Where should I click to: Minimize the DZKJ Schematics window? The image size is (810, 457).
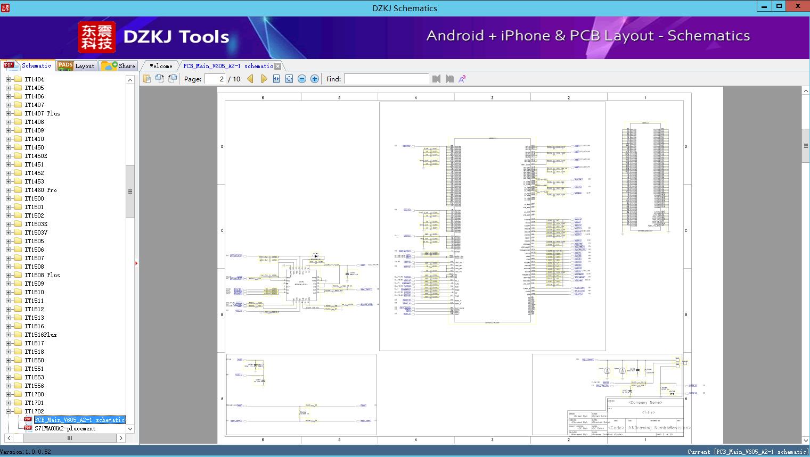[764, 6]
